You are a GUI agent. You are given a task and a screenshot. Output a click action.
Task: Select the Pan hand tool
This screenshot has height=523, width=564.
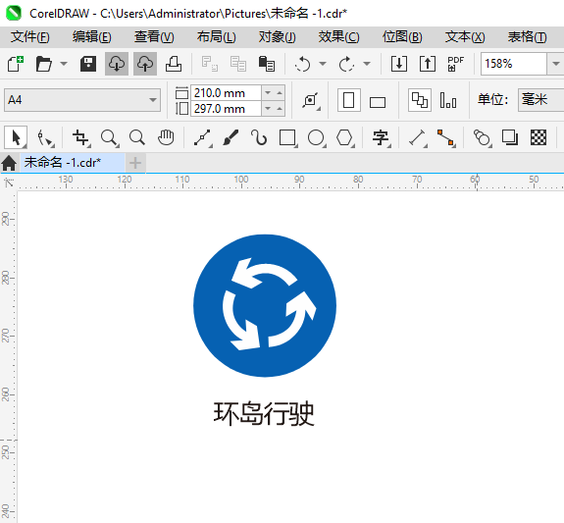[x=166, y=137]
